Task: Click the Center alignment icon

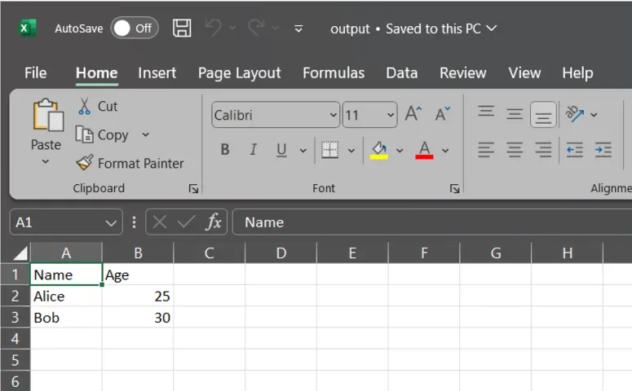Action: click(515, 150)
